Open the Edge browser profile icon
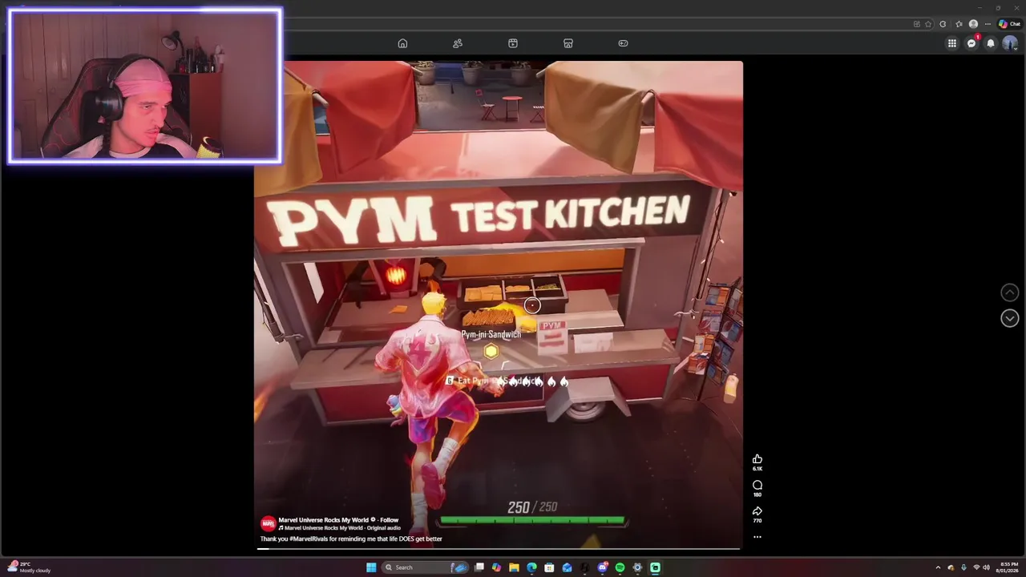 [973, 24]
